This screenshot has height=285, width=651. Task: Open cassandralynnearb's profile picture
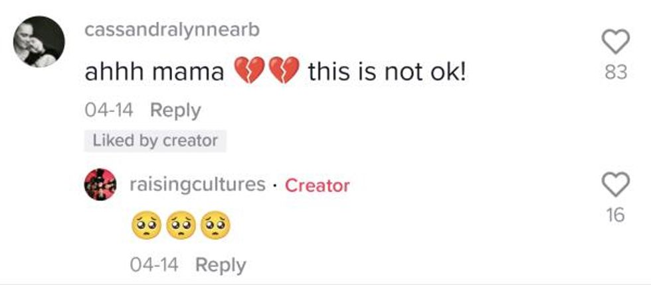(x=39, y=41)
